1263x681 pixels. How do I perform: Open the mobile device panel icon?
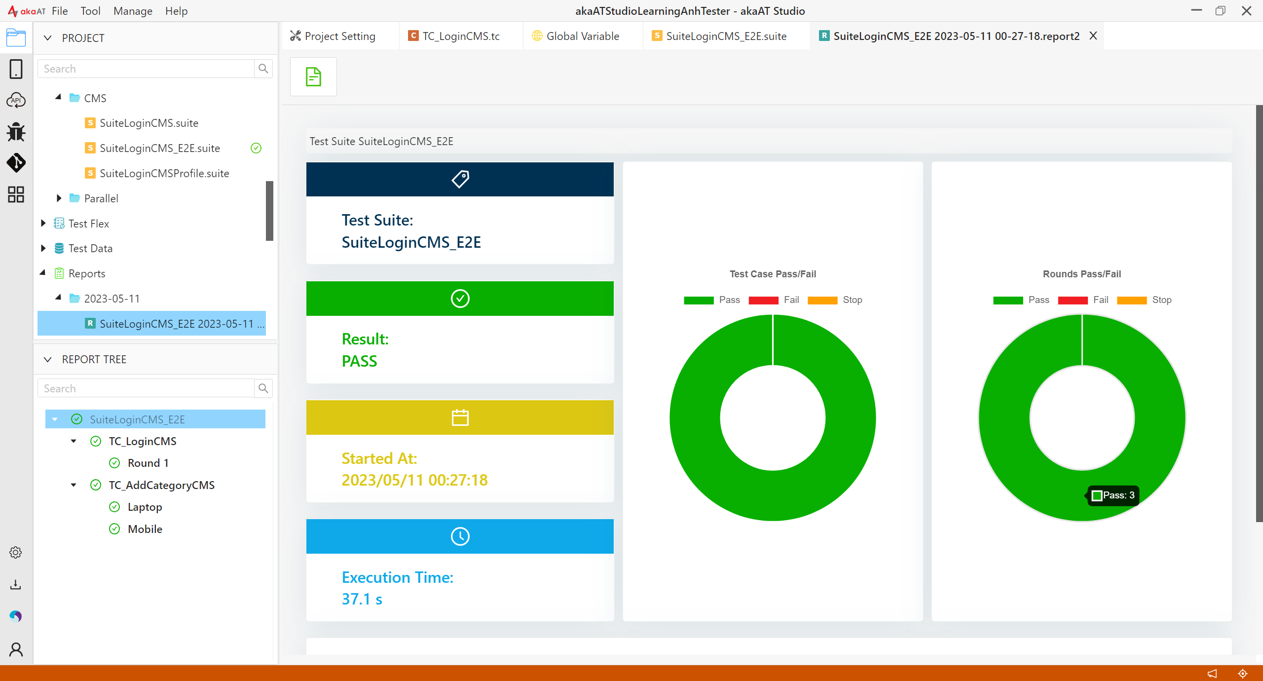pos(16,69)
